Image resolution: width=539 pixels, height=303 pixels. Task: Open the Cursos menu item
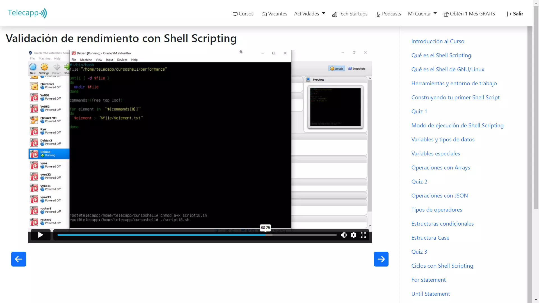[243, 14]
